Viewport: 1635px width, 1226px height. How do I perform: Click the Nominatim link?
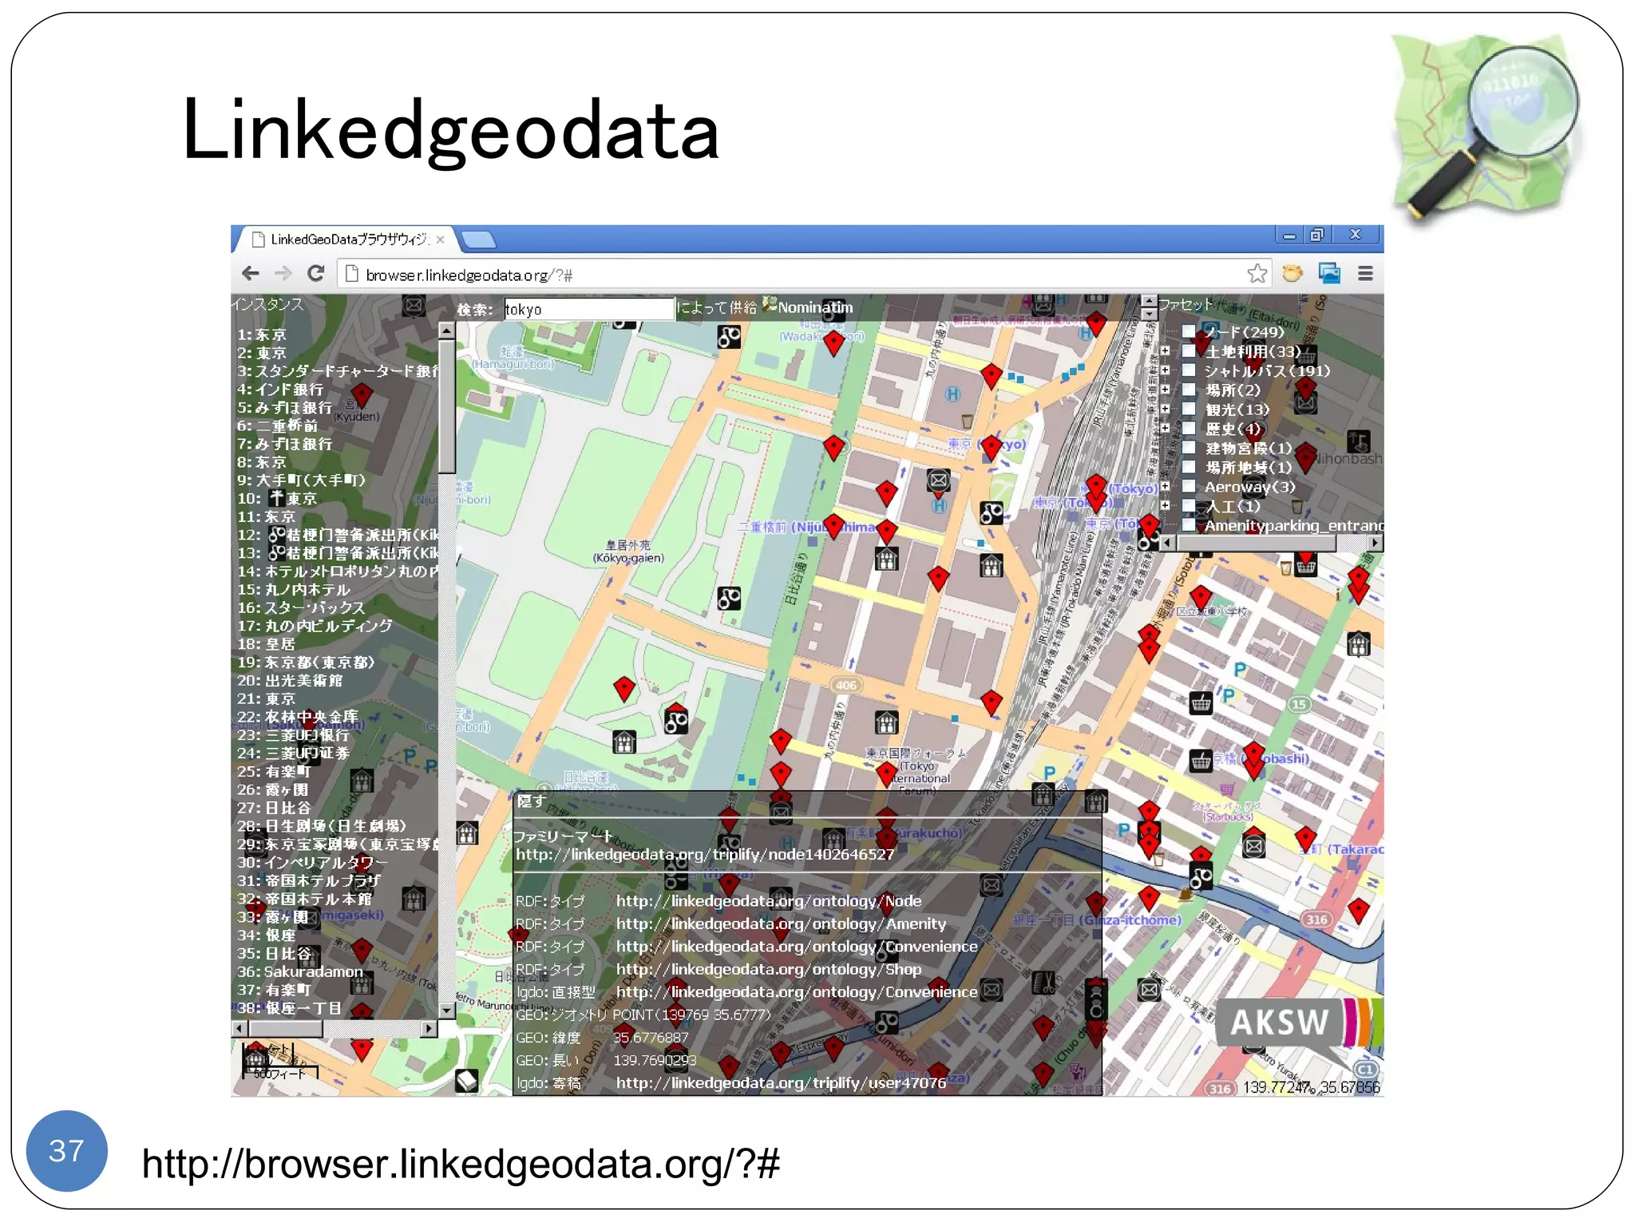click(815, 307)
